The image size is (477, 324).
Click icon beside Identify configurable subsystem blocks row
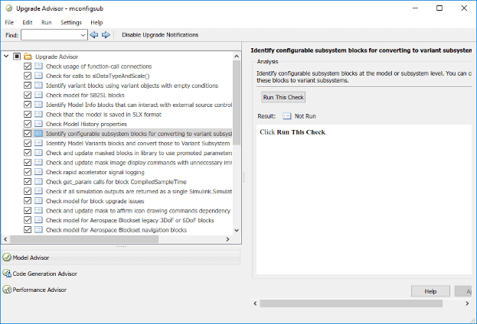pyautogui.click(x=38, y=133)
